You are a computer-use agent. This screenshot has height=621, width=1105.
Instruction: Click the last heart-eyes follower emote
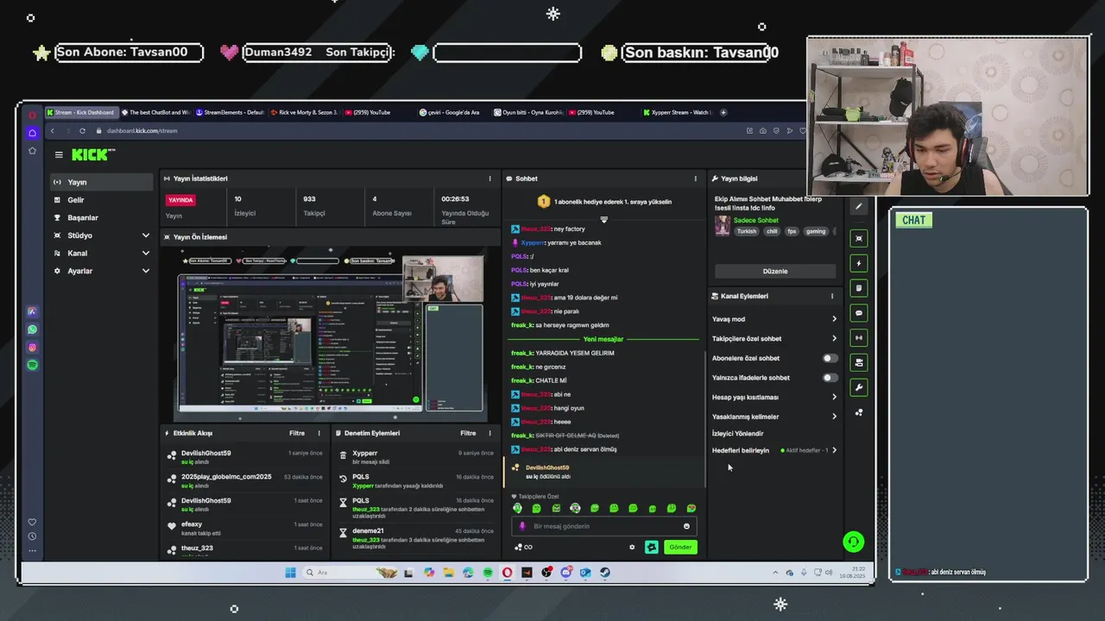coord(691,508)
